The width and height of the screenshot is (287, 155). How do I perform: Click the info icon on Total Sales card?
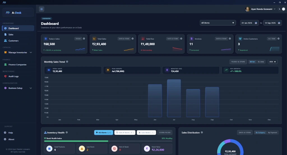coord(133,39)
